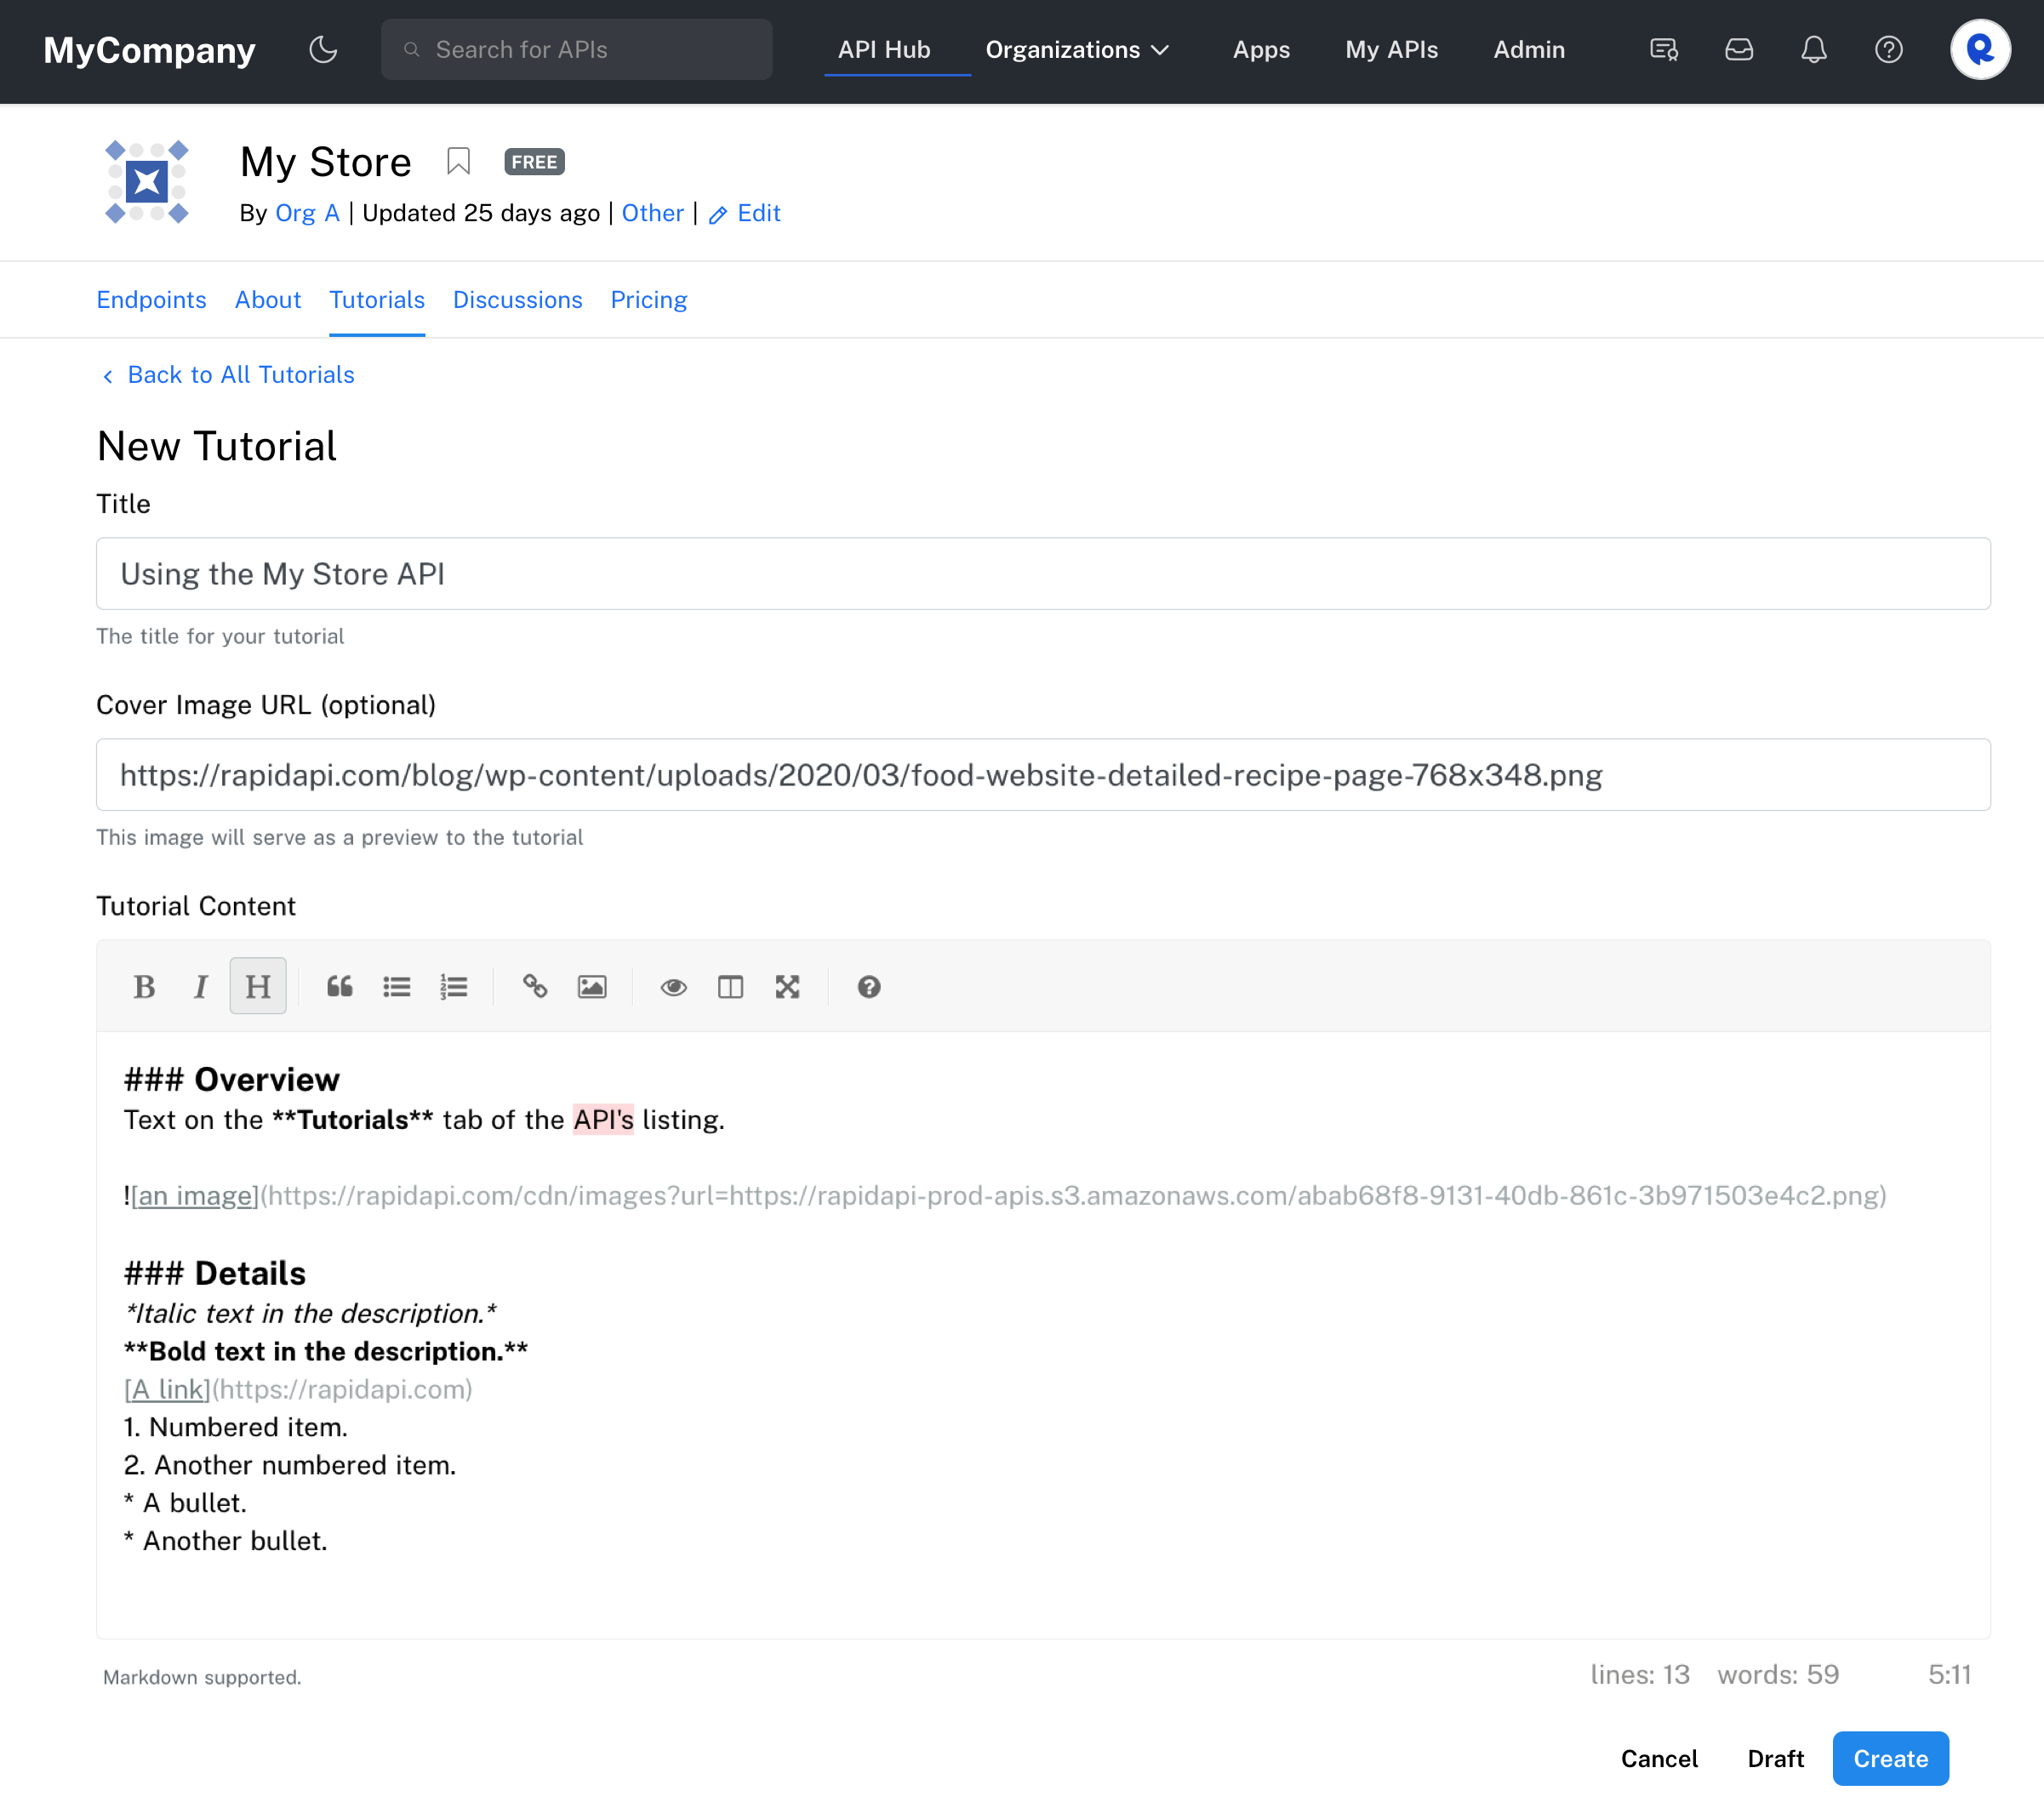
Task: Expand the Organizations dropdown
Action: pos(1078,49)
